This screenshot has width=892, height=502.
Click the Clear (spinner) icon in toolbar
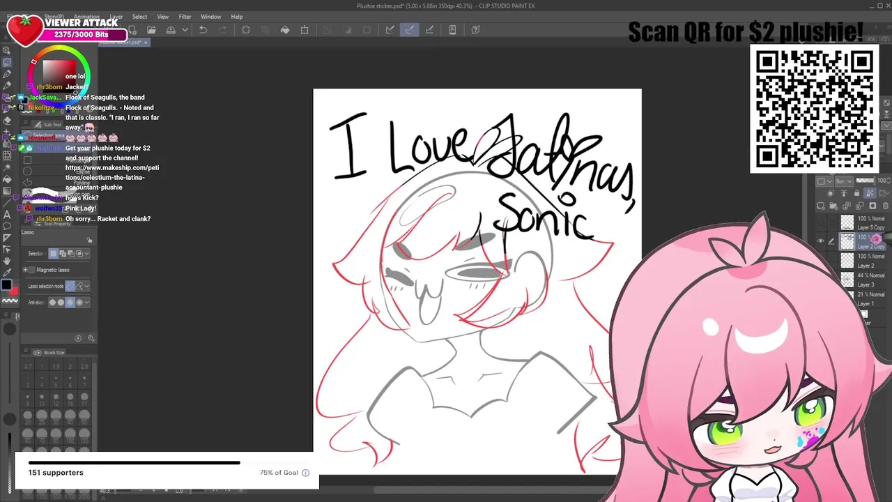(x=246, y=29)
